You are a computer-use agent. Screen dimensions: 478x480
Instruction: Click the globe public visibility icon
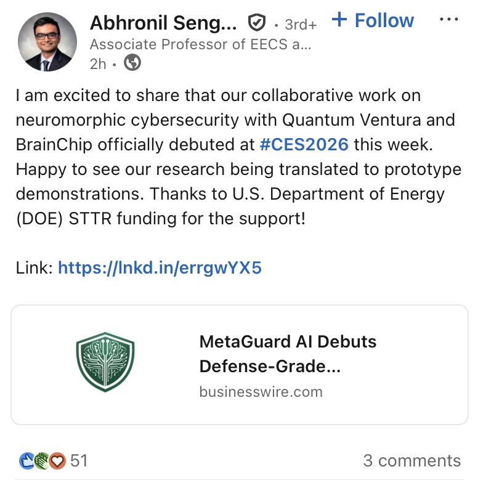[131, 62]
